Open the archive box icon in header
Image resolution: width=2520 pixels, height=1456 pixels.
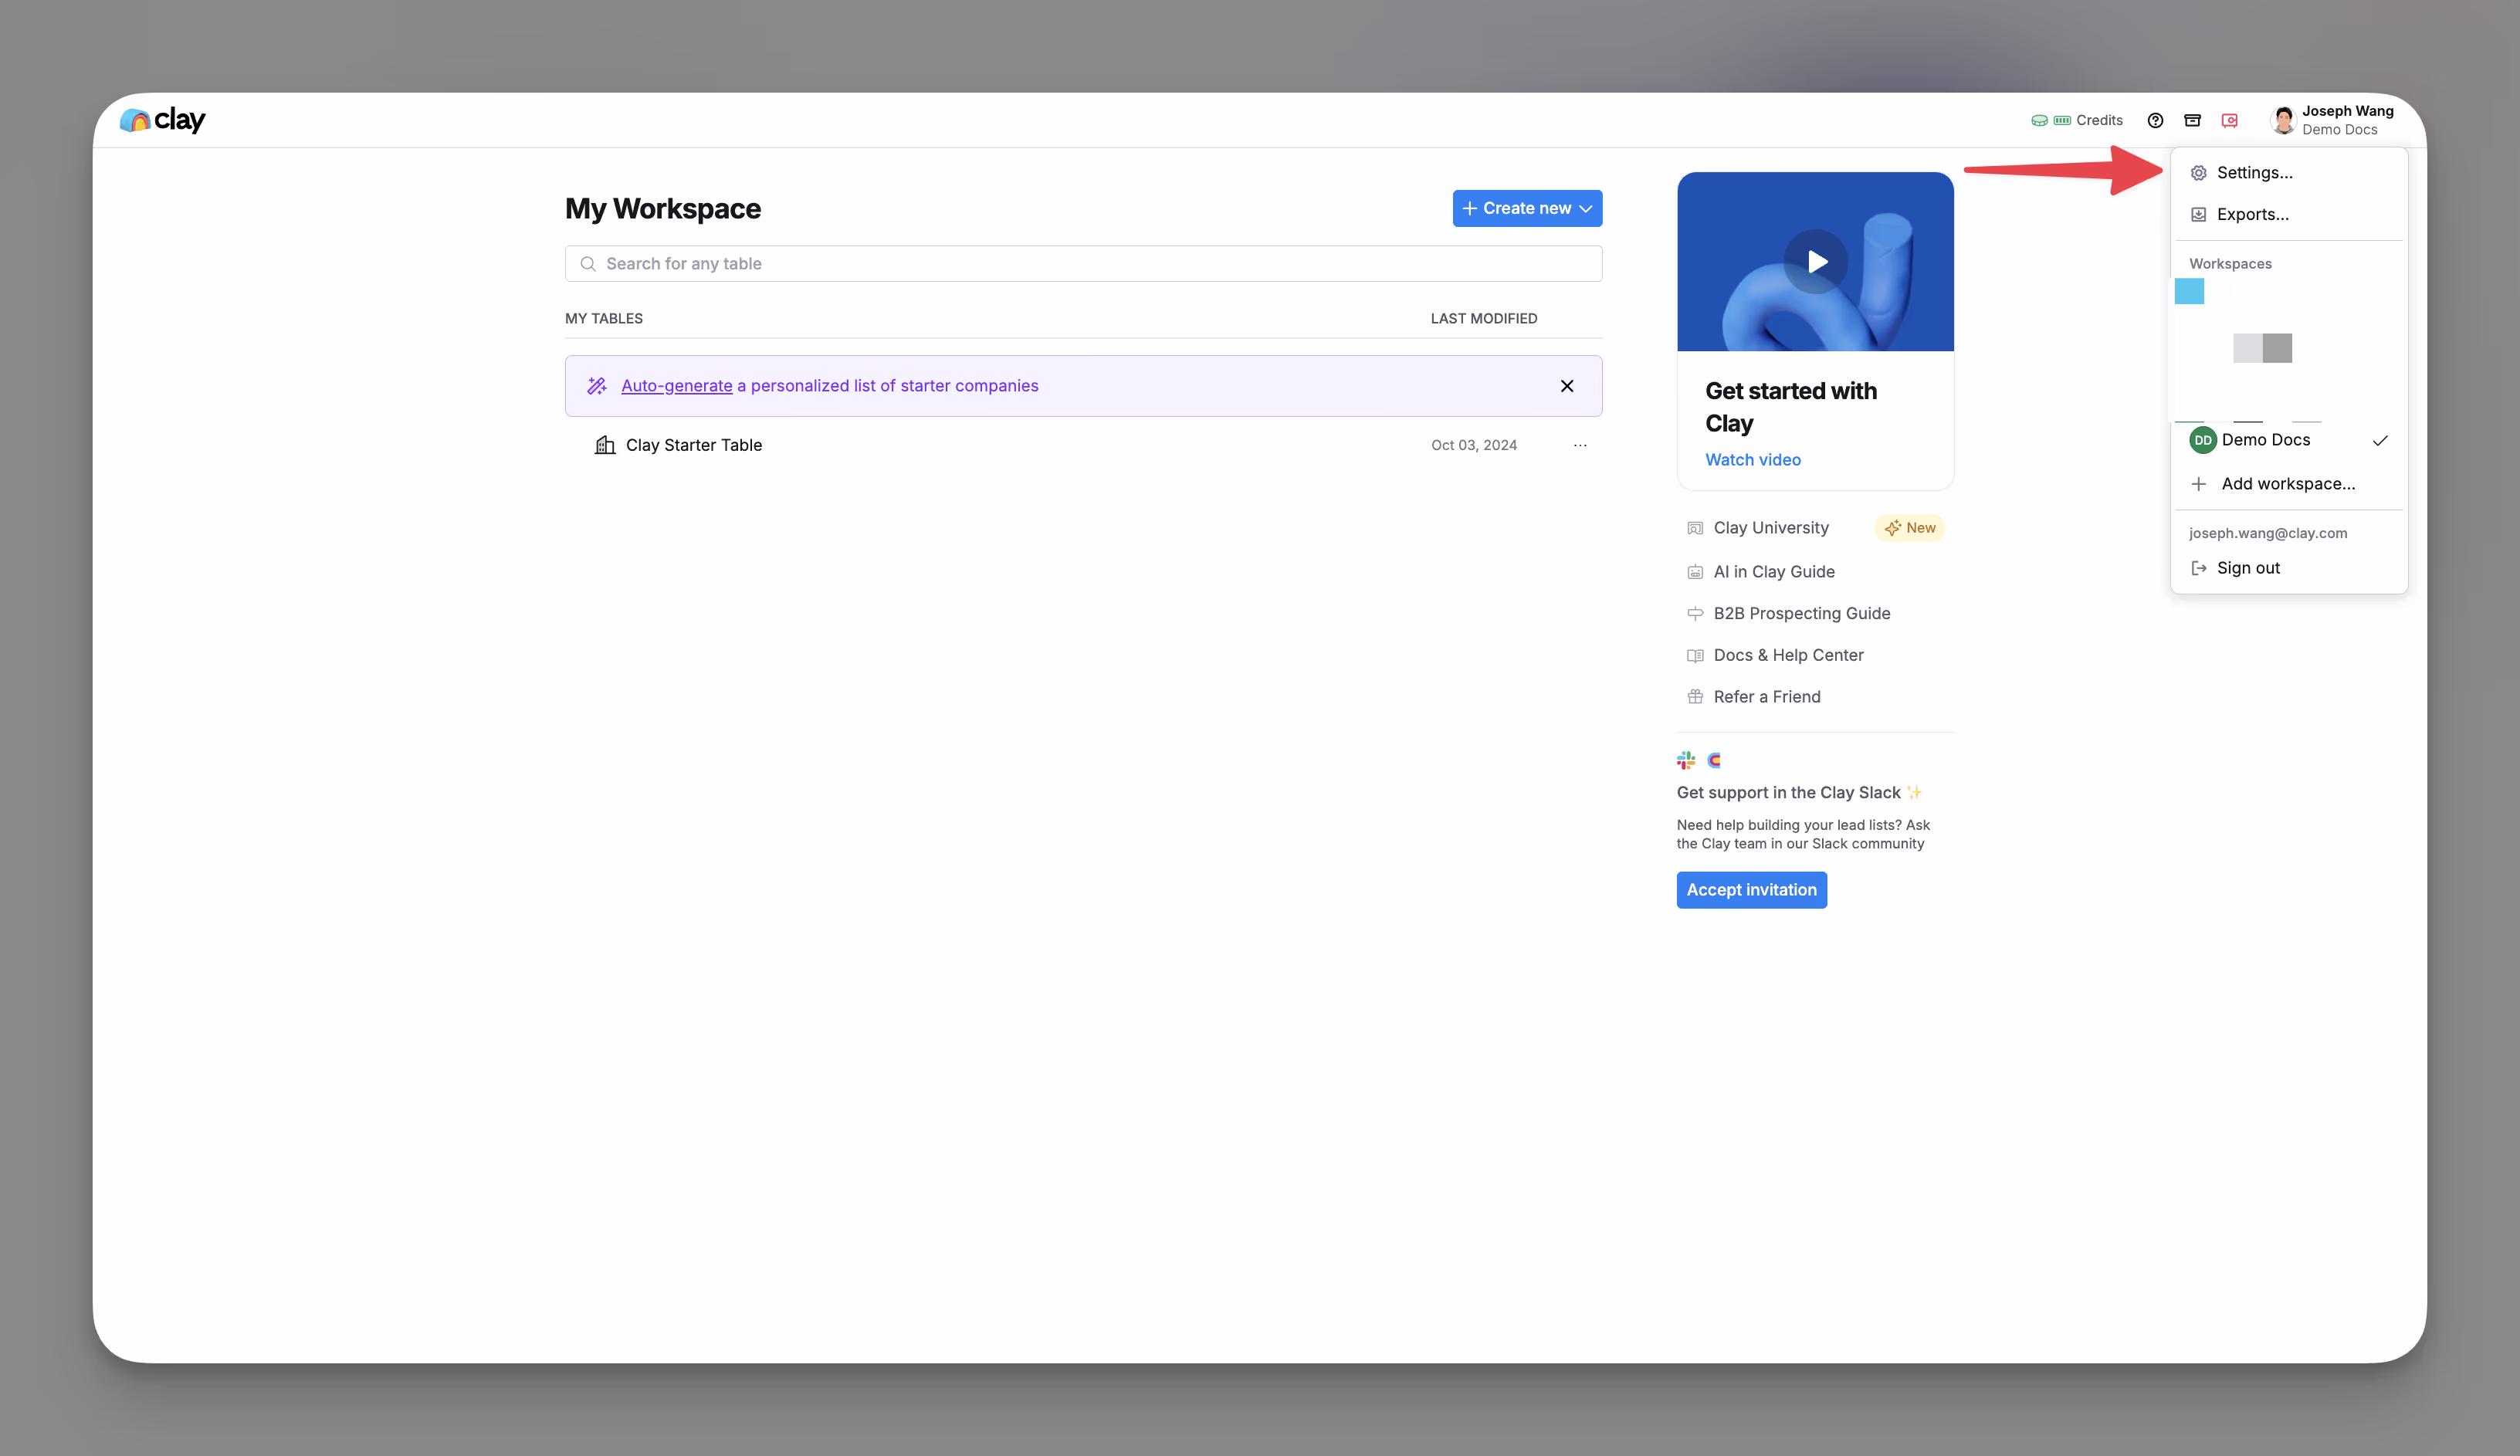2192,120
